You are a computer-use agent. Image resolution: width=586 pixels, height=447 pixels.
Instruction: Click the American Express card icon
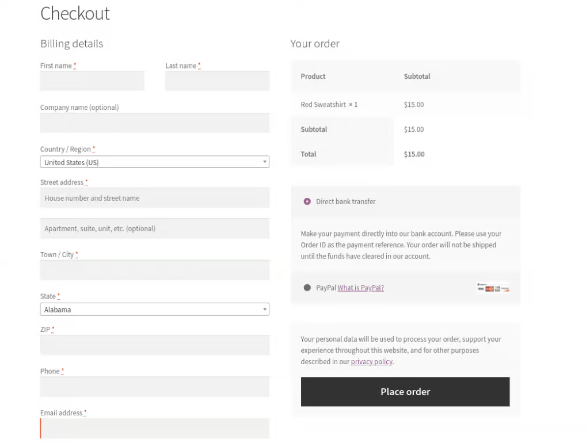click(x=497, y=289)
